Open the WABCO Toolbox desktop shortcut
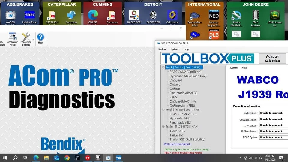This screenshot has width=288, height=162. [10, 17]
